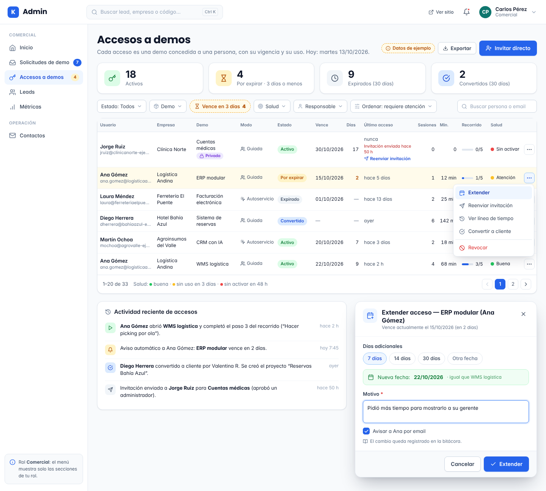This screenshot has width=546, height=491.
Task: Click the CP user avatar
Action: point(485,12)
